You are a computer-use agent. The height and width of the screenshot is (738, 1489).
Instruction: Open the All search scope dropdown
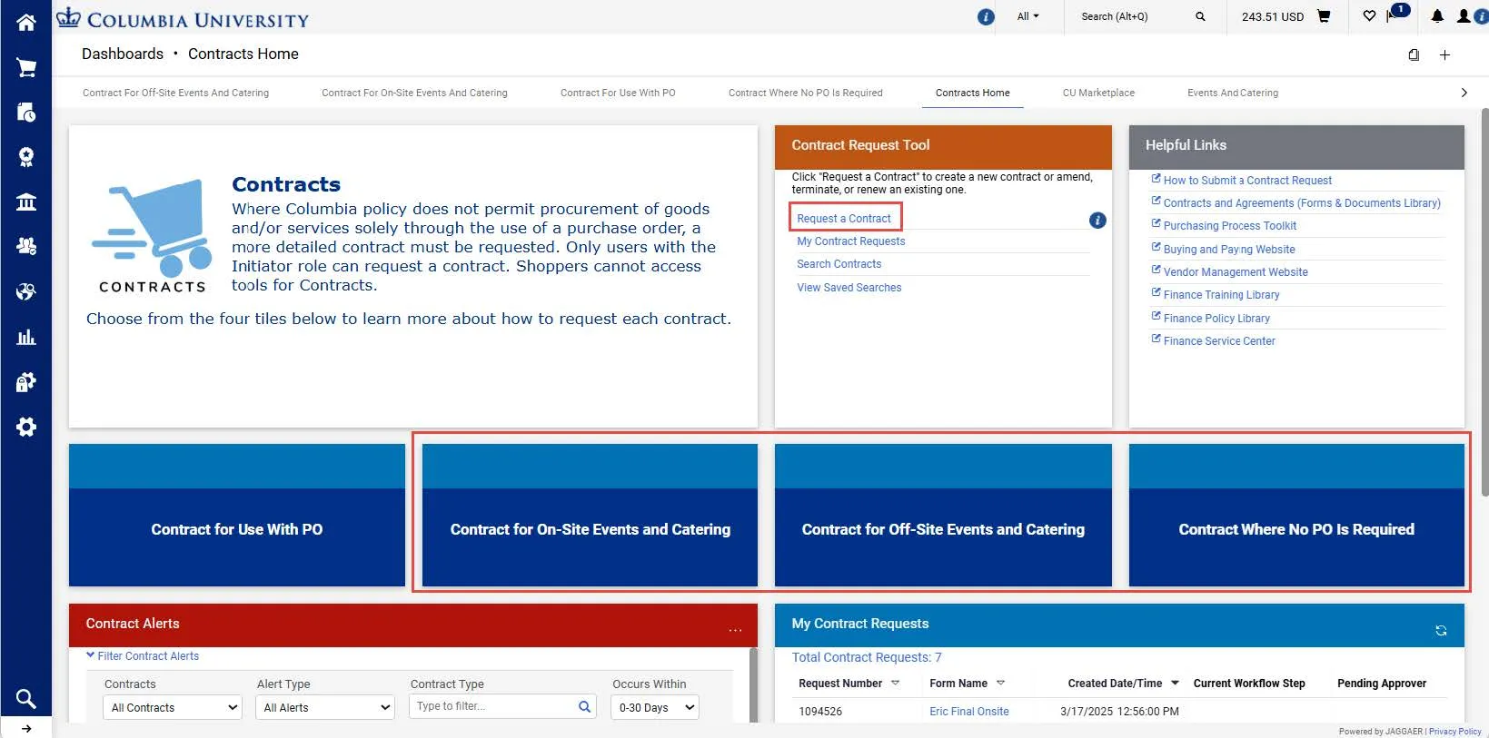[1027, 16]
